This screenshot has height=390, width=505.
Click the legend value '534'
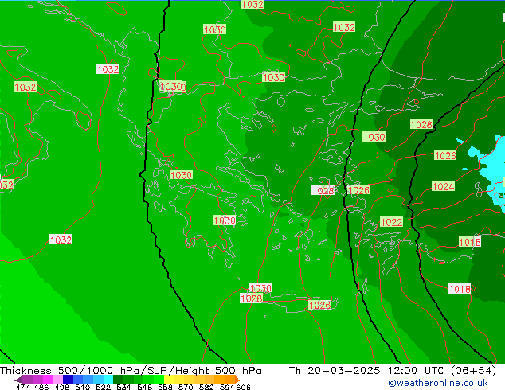(123, 387)
